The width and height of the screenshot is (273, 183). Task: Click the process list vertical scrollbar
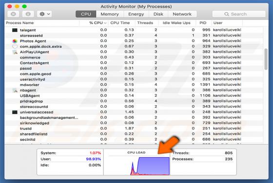tap(266, 59)
